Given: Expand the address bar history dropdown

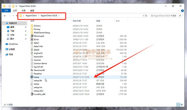Looking at the screenshot, I should [143, 16].
